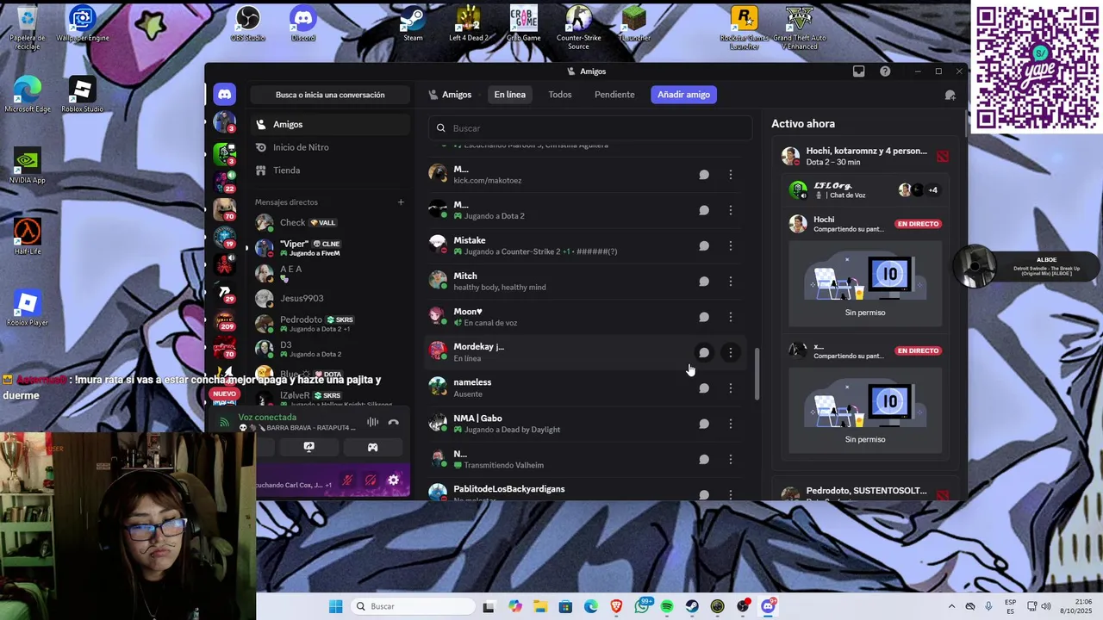Open the Discord inbox icon in title bar

click(x=859, y=71)
